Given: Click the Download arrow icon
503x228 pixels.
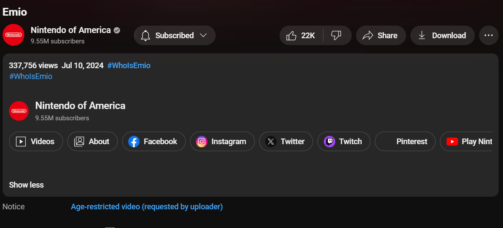Looking at the screenshot, I should 422,36.
